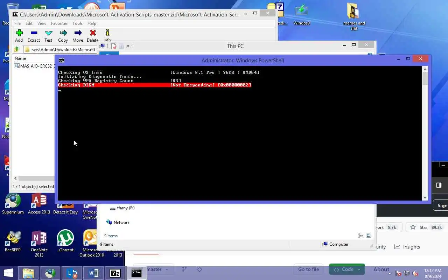The image size is (448, 280).
Task: Click the PowerShell console taskbar button
Action: [x=137, y=273]
